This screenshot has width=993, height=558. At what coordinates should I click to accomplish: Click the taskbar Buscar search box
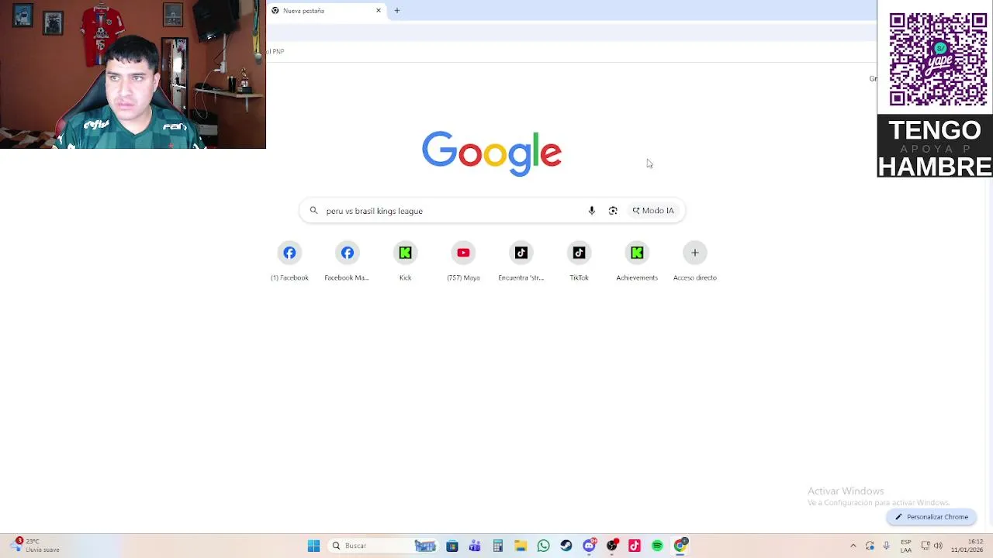384,546
